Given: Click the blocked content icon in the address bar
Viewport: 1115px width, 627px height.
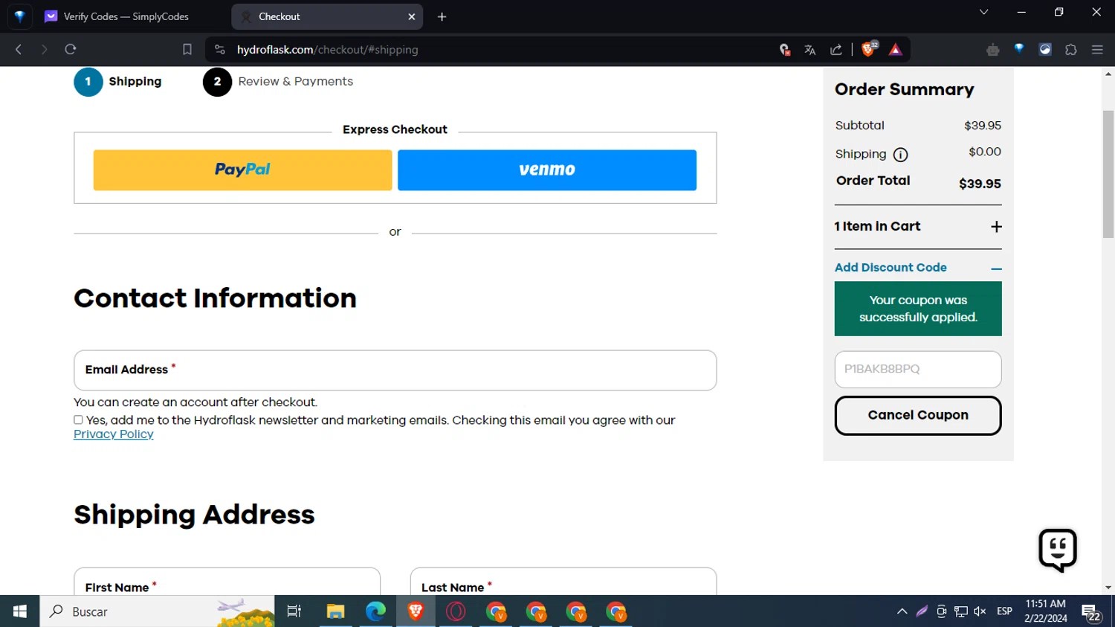Looking at the screenshot, I should [x=784, y=50].
